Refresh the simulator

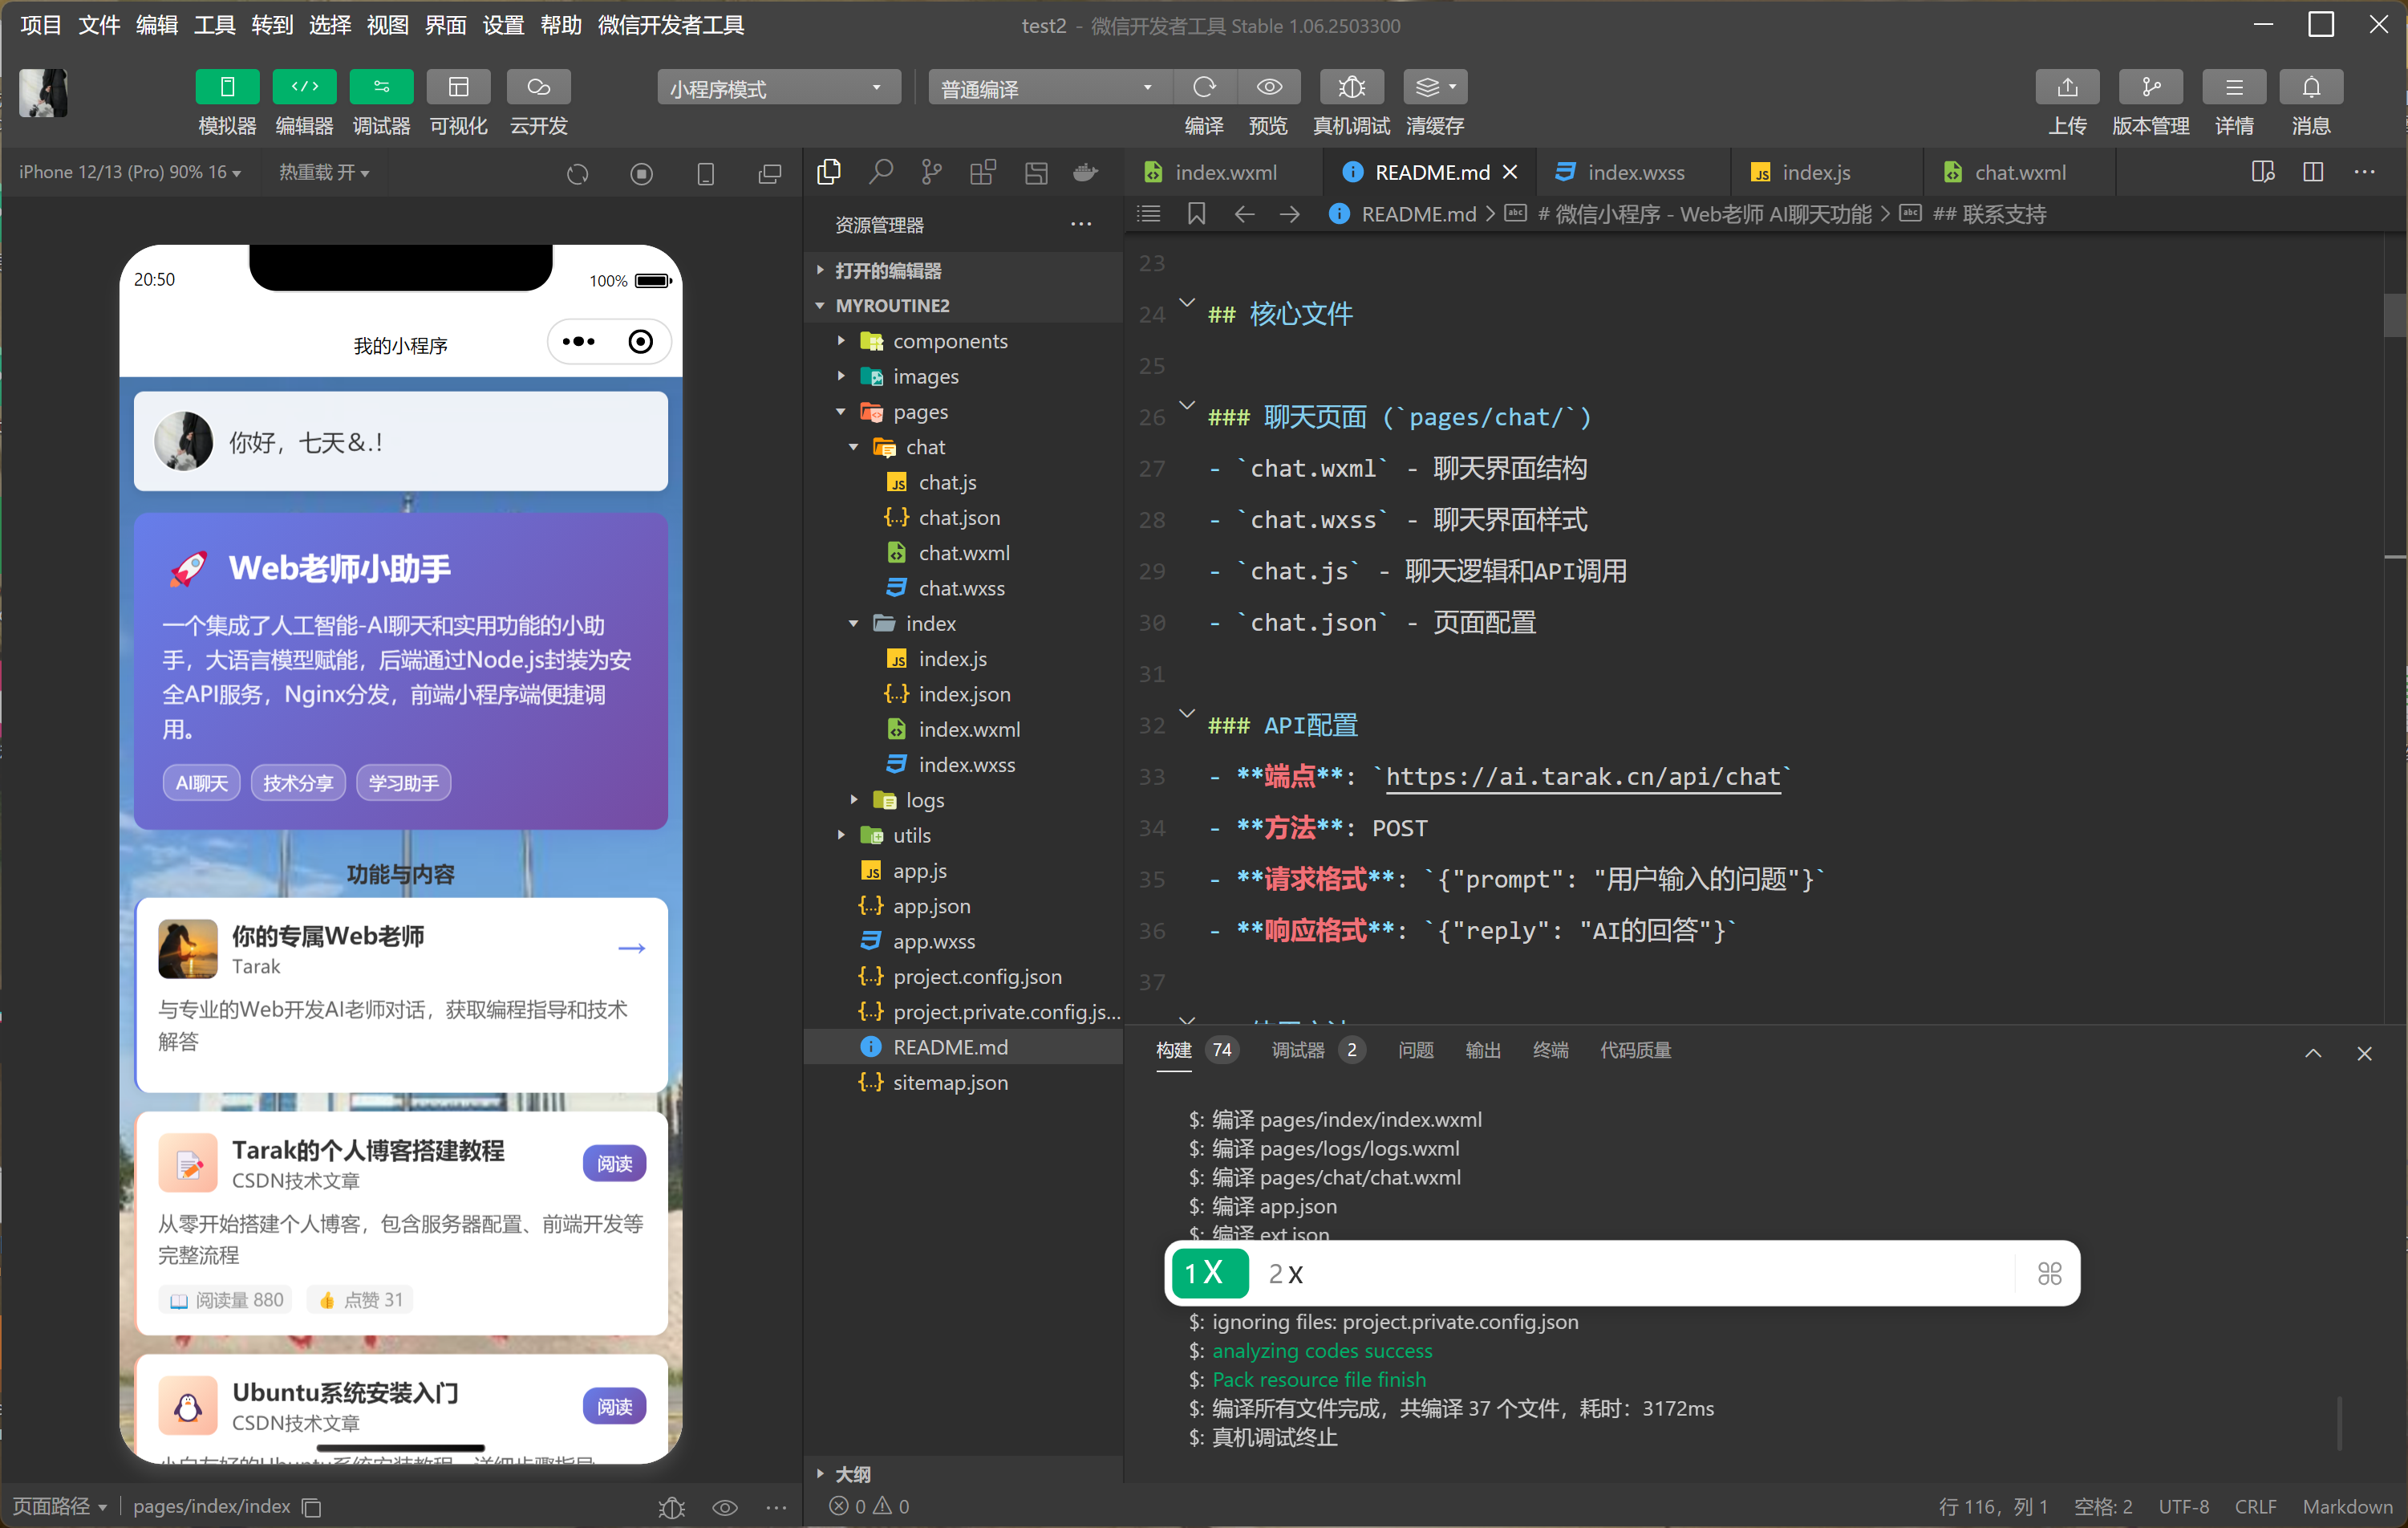point(577,173)
